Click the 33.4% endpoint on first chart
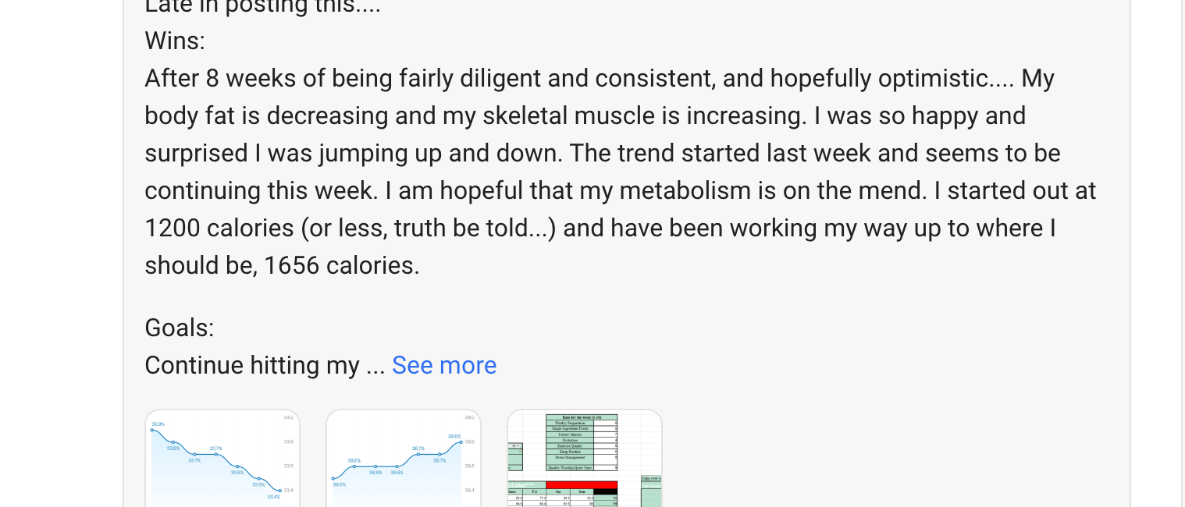Screen dimensions: 1185x507 (279, 490)
